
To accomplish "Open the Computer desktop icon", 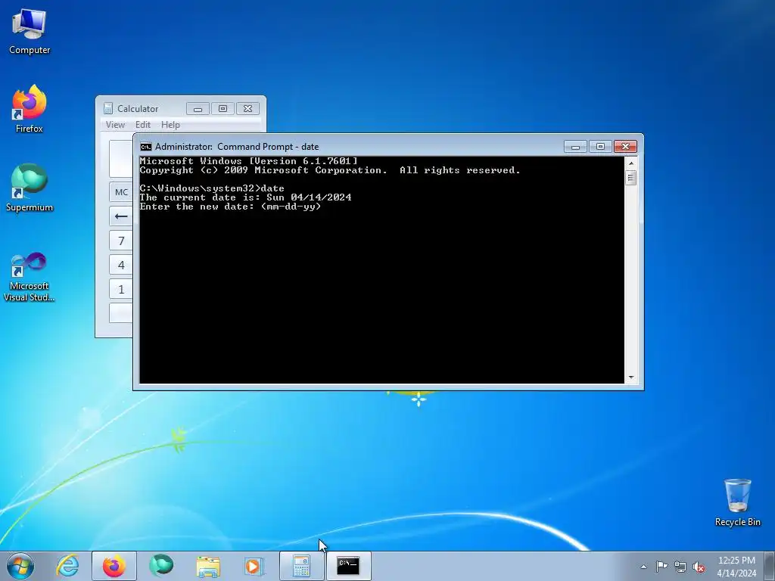I will click(30, 31).
